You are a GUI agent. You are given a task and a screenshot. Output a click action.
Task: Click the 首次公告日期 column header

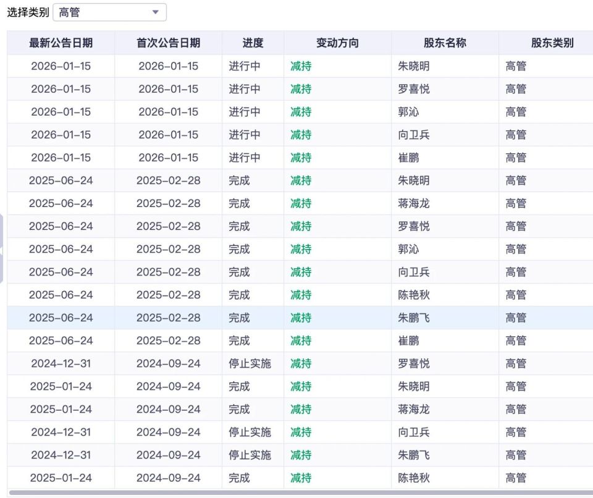pos(162,43)
